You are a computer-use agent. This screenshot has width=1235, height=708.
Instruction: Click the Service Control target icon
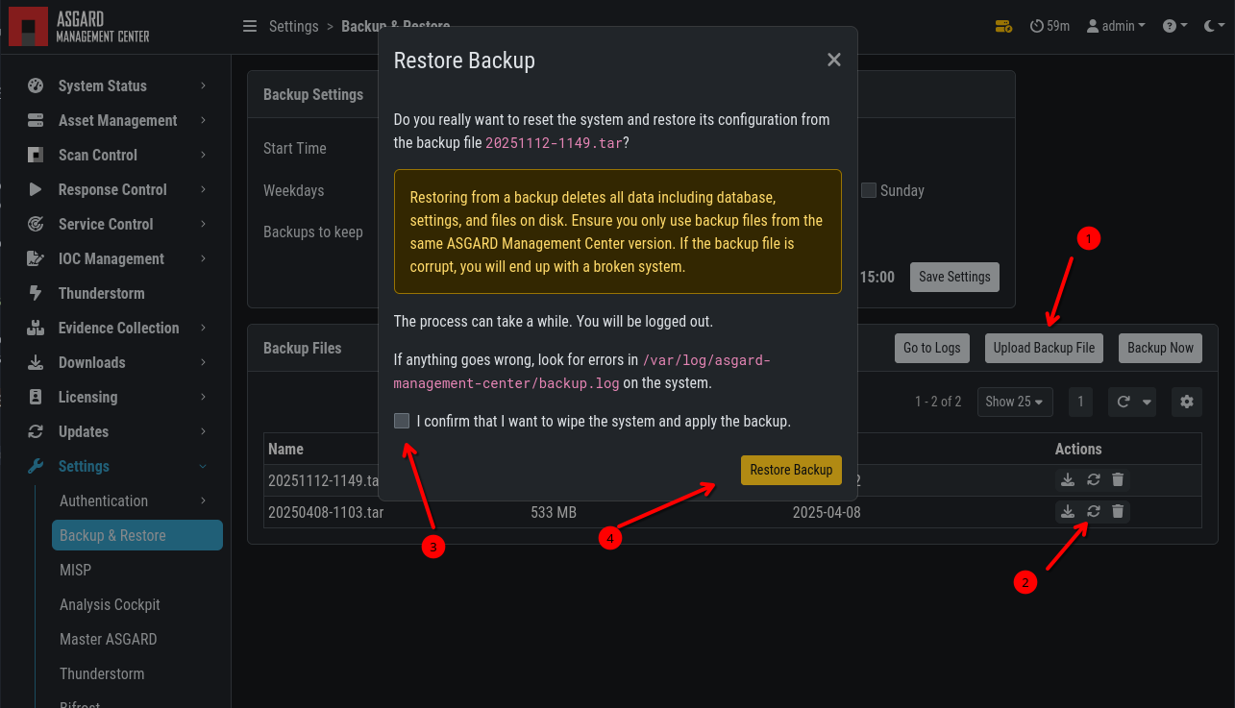36,224
